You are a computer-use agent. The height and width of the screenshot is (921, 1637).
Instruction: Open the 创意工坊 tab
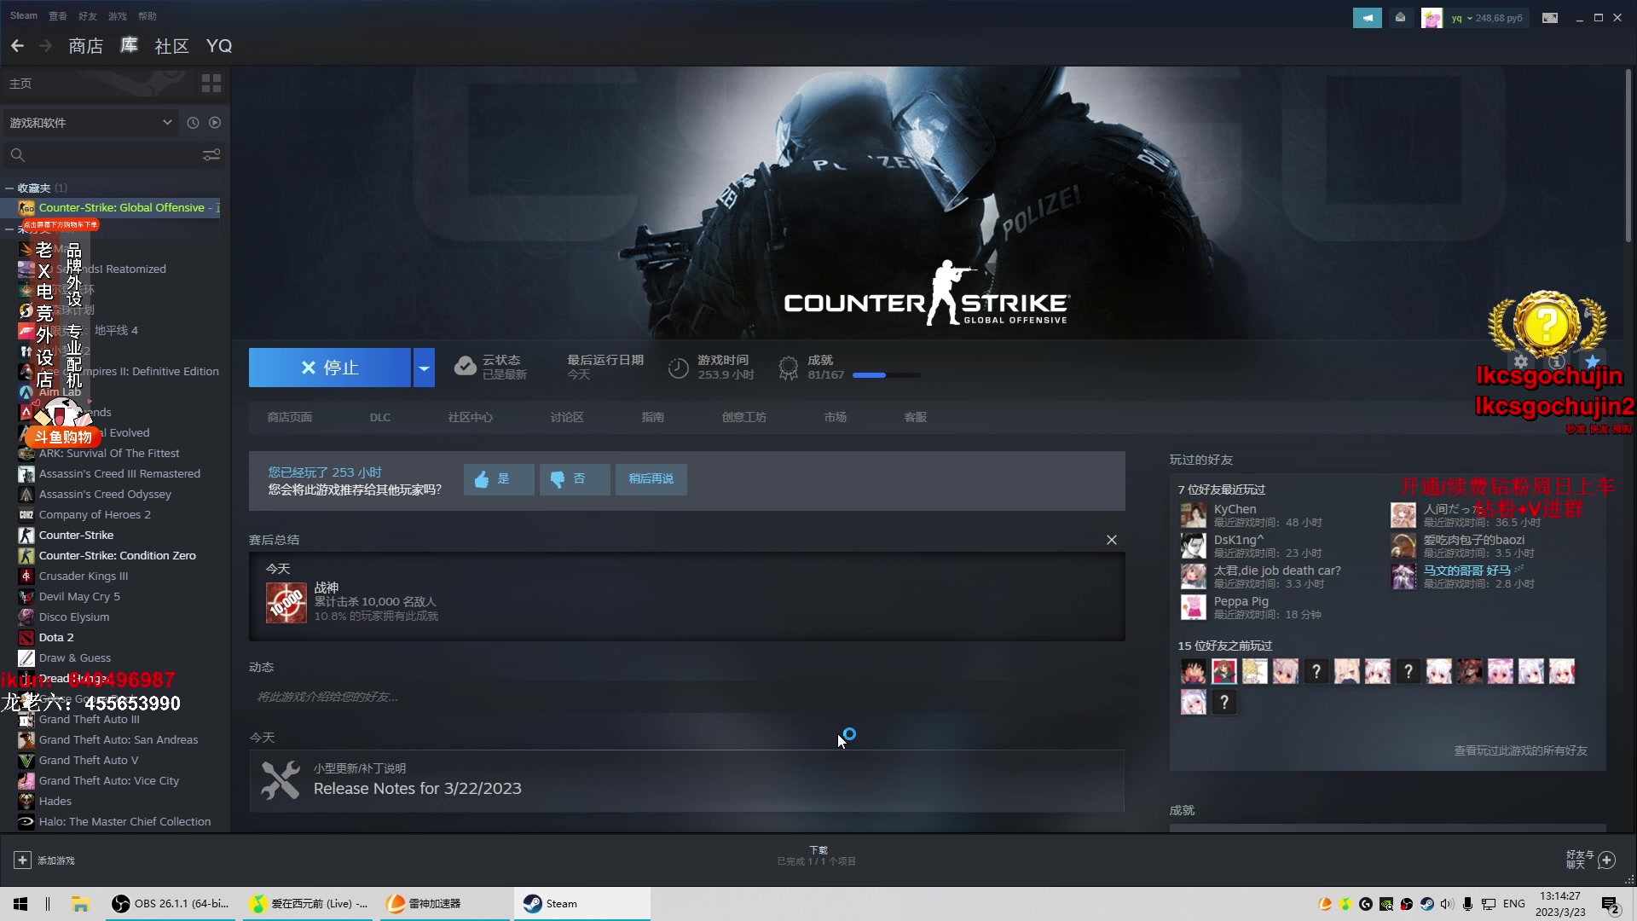click(x=744, y=417)
